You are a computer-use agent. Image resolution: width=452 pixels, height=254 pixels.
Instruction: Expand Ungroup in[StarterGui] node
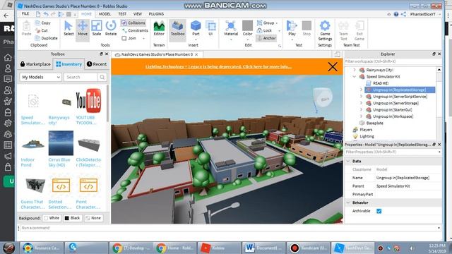(x=361, y=110)
